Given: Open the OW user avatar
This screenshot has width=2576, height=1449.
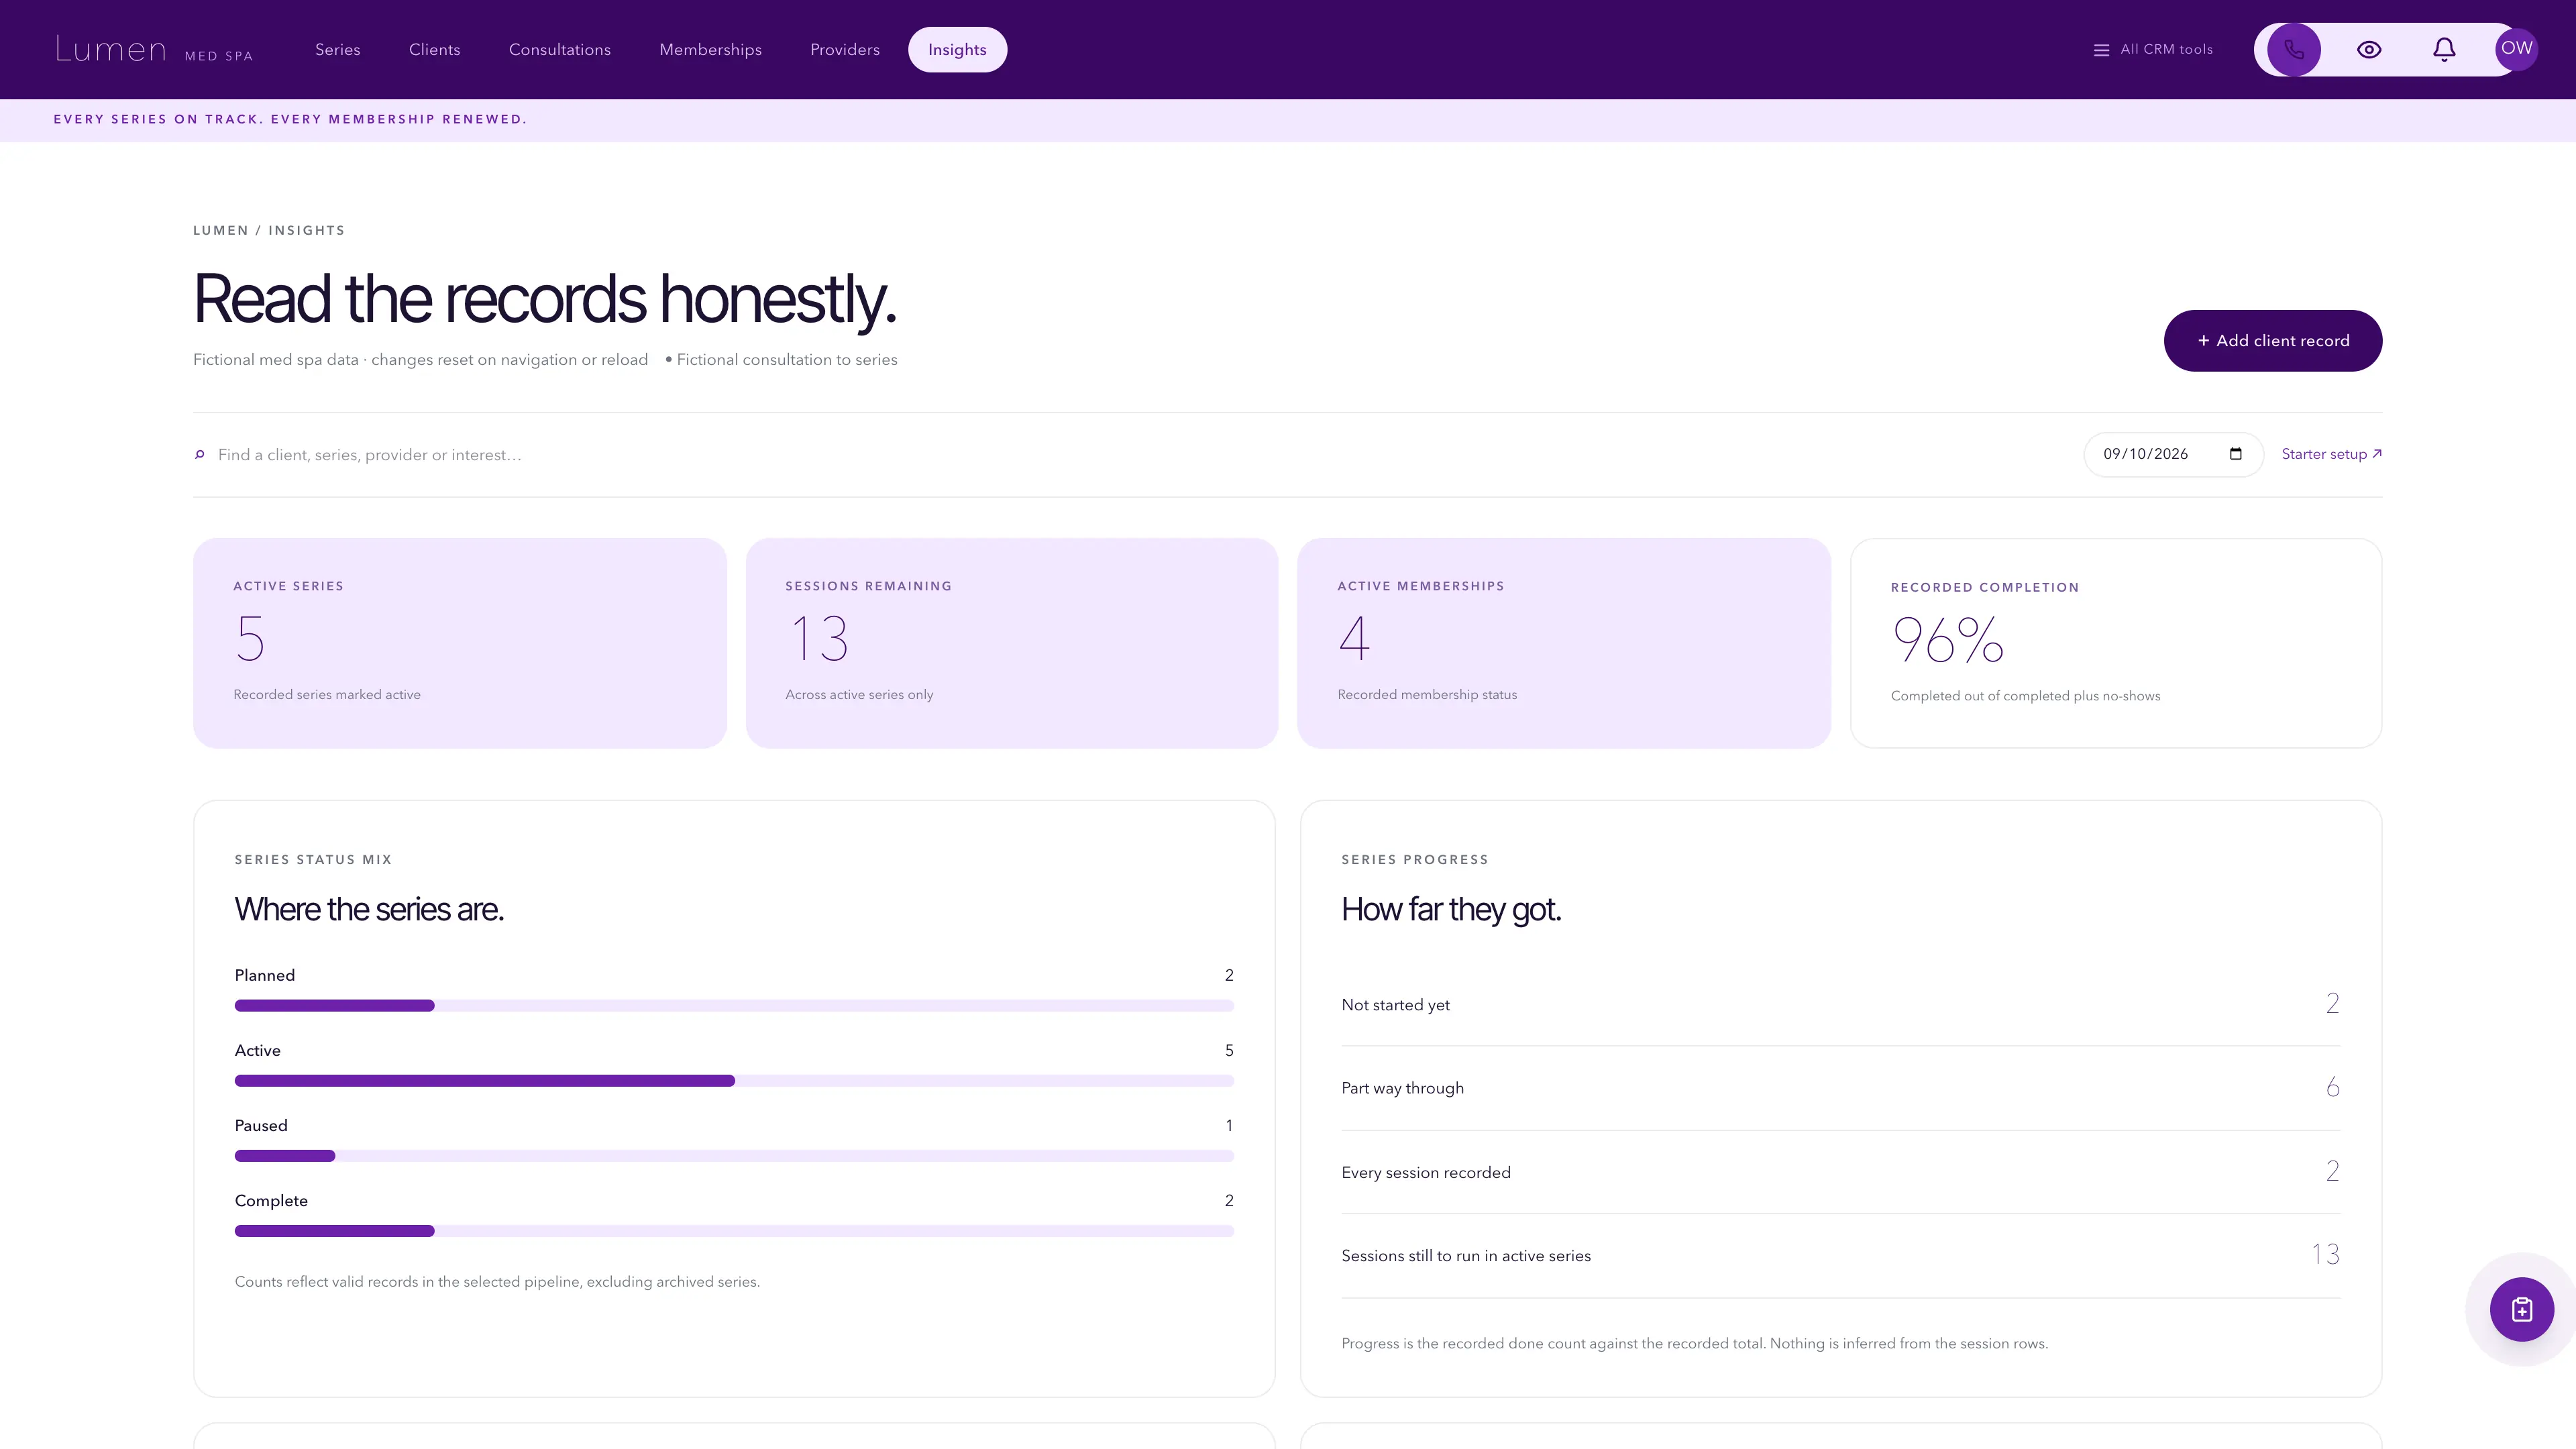Looking at the screenshot, I should pyautogui.click(x=2516, y=49).
